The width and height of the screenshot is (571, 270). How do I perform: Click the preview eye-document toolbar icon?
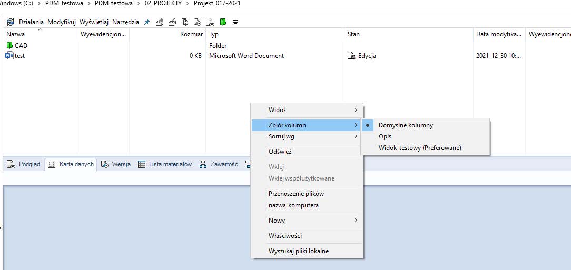[x=210, y=22]
